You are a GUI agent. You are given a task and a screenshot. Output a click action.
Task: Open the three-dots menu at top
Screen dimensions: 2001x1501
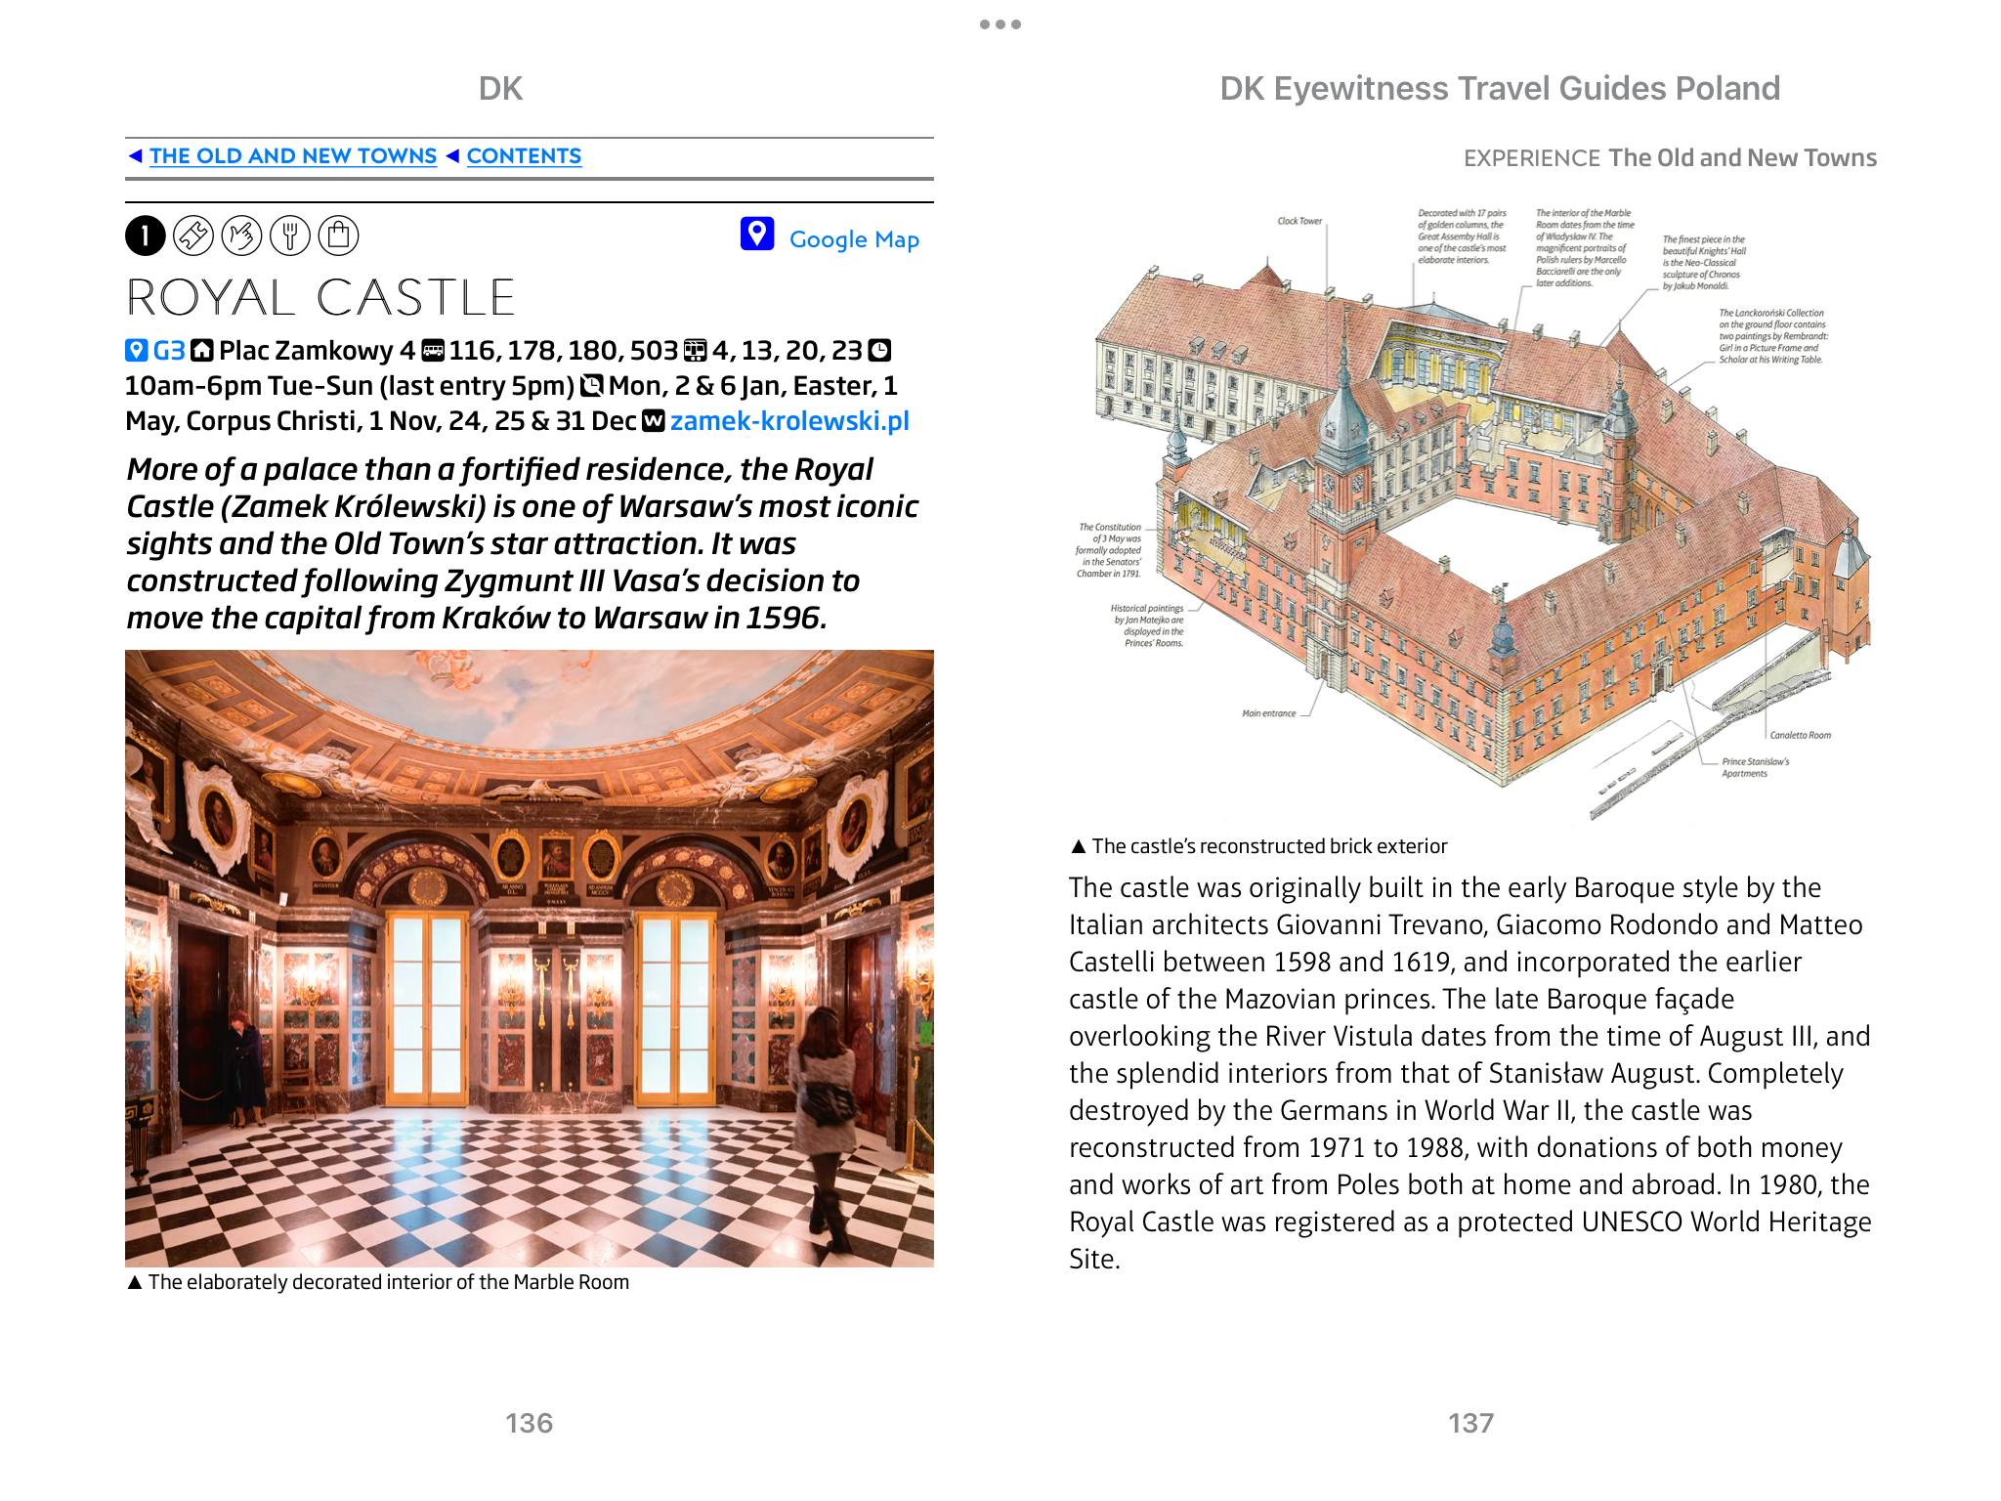coord(1000,24)
